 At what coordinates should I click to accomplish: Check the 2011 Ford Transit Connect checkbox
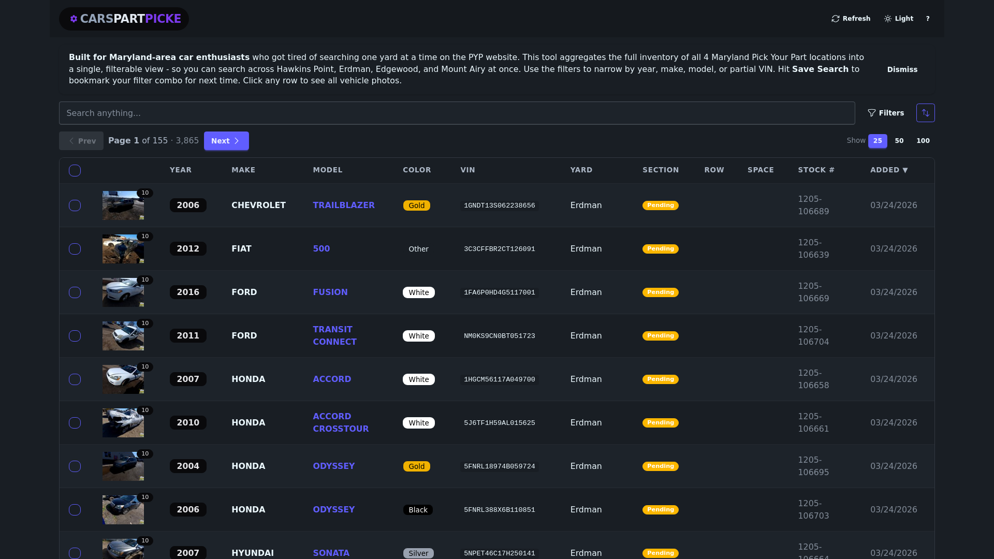pyautogui.click(x=75, y=336)
